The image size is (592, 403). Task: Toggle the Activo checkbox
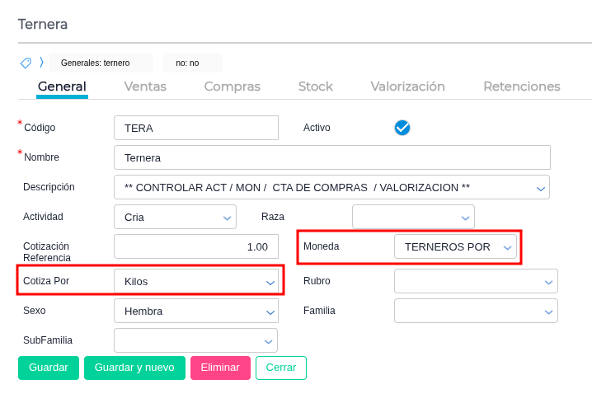402,128
